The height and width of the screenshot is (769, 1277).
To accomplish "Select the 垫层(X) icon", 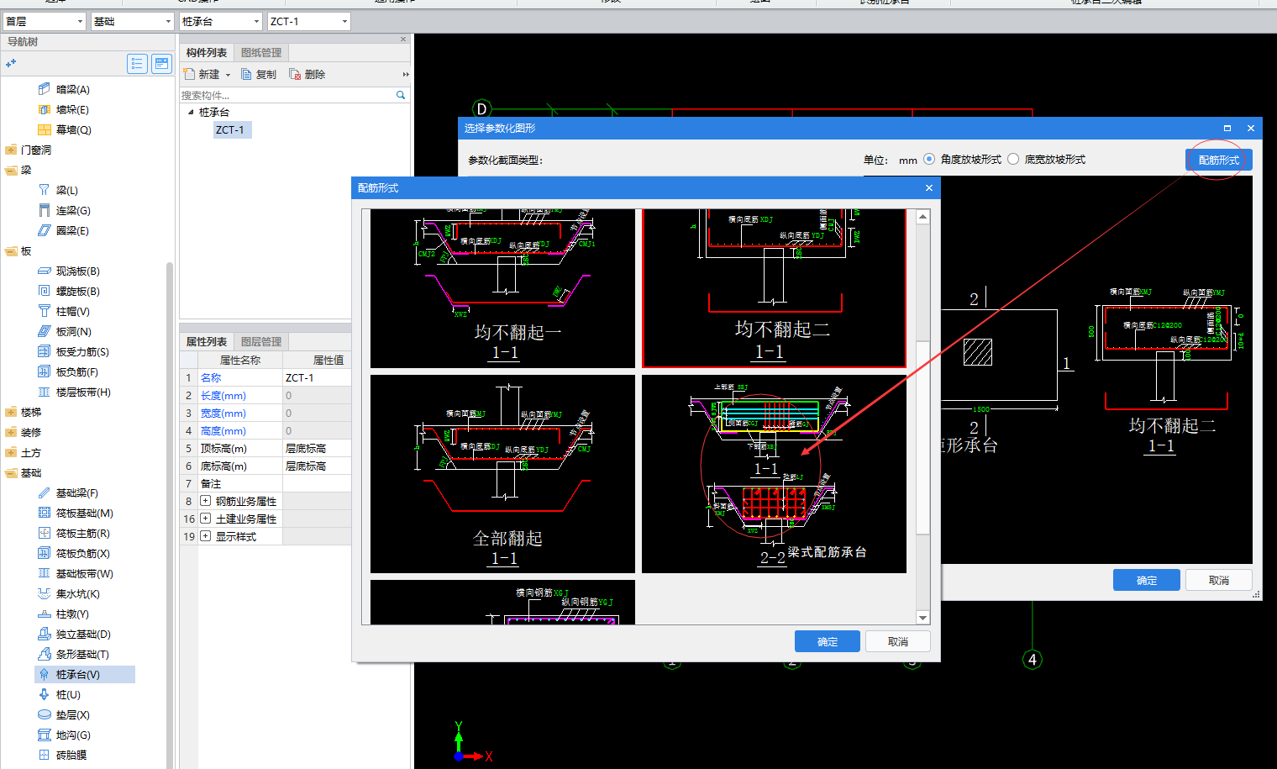I will point(45,714).
